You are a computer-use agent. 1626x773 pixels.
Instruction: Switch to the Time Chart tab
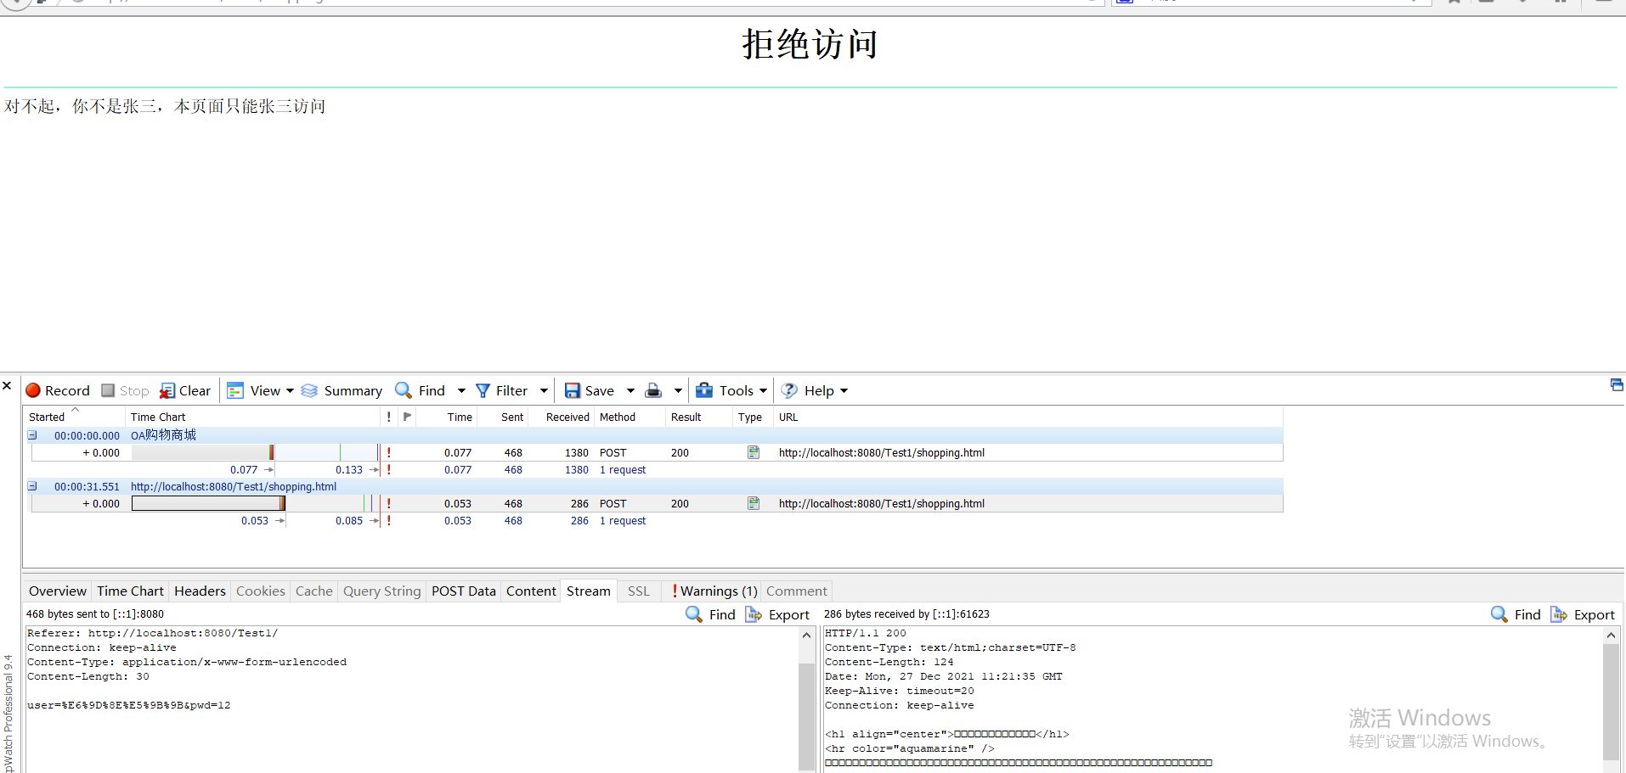point(130,591)
